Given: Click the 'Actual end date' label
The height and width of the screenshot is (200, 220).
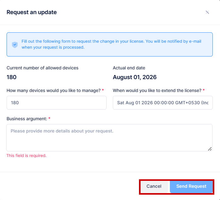Looking at the screenshot, I should [129, 68].
